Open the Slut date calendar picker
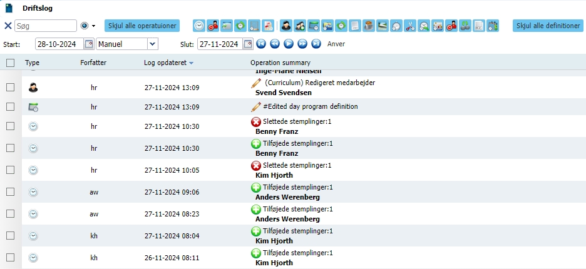 pos(248,44)
